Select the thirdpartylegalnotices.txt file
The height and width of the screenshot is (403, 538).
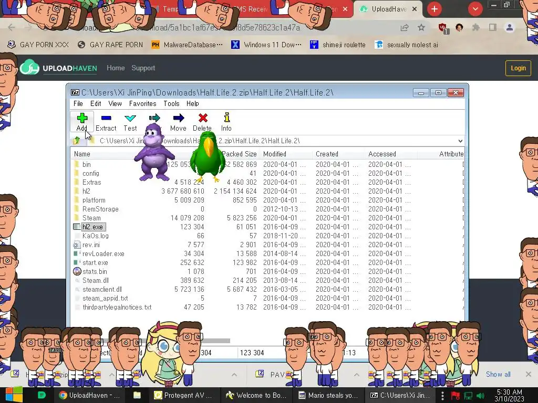tap(117, 307)
